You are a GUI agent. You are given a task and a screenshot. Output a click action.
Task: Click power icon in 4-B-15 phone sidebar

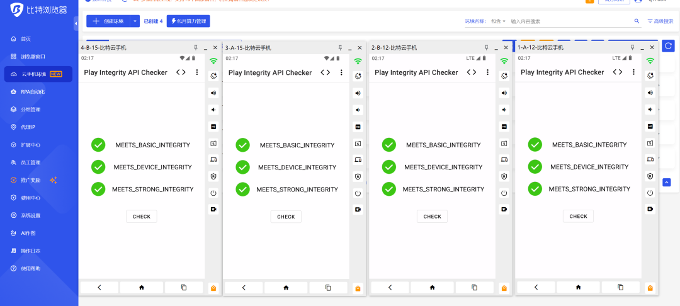click(x=213, y=193)
